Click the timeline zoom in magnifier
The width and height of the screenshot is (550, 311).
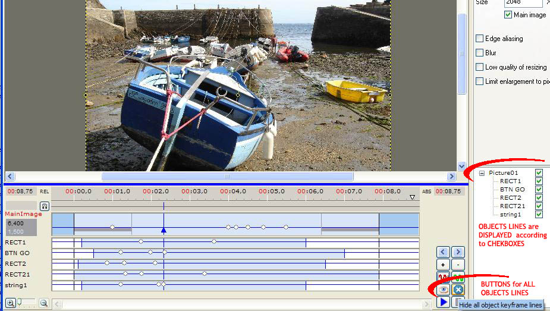(10, 303)
